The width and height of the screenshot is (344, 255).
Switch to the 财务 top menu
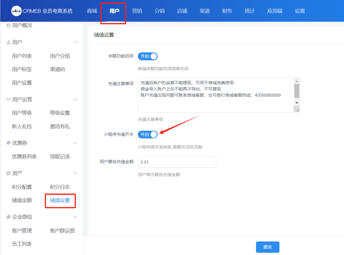coord(227,11)
